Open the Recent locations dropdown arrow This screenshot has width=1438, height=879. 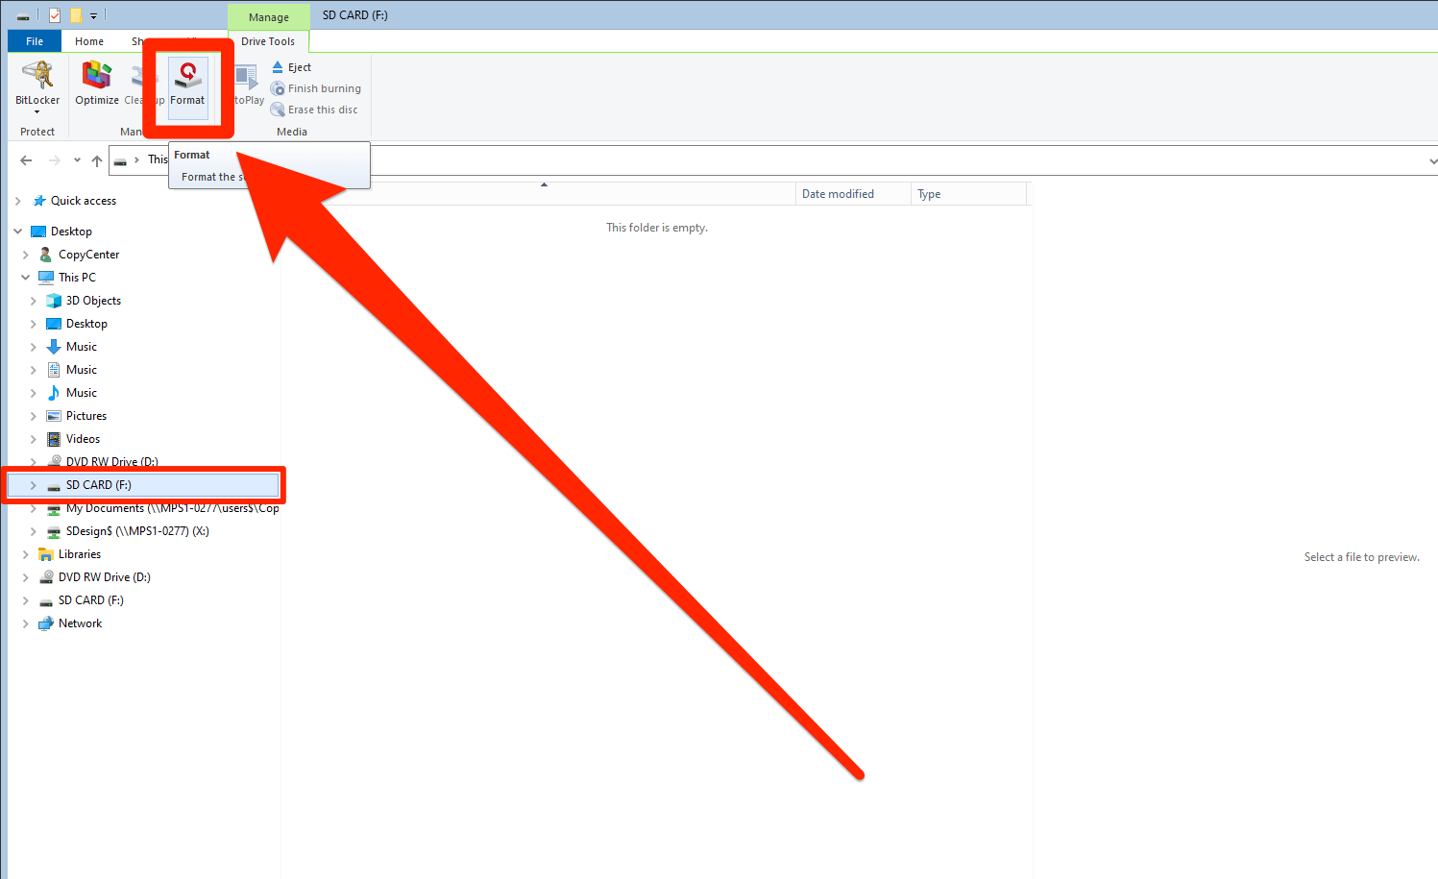click(x=77, y=160)
